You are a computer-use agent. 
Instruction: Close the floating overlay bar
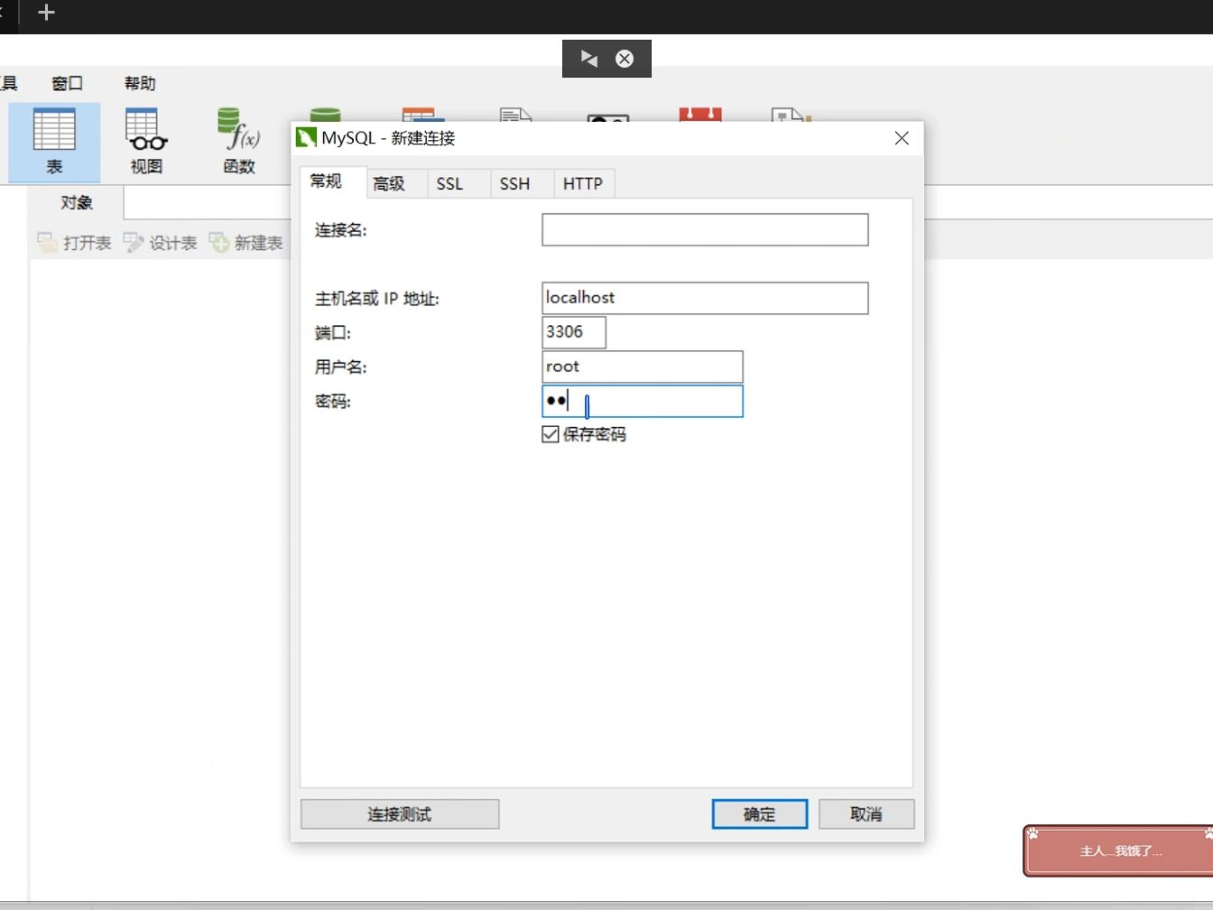[625, 59]
